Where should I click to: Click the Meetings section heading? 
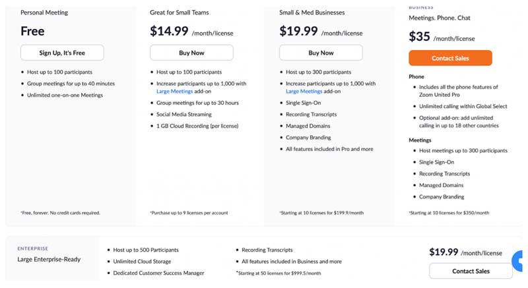click(x=420, y=140)
